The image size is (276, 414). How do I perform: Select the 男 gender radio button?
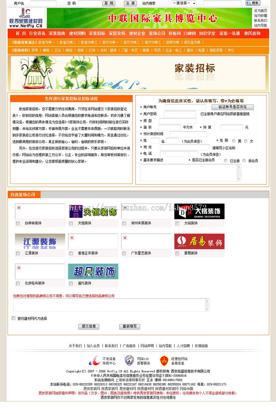[x=234, y=141]
